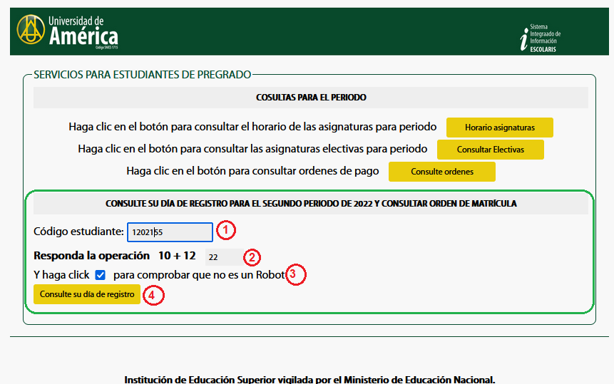Click the 'SERVICIOS PARA ESTUDIANTES DE PREGRADO' title
The image size is (614, 384).
142,75
